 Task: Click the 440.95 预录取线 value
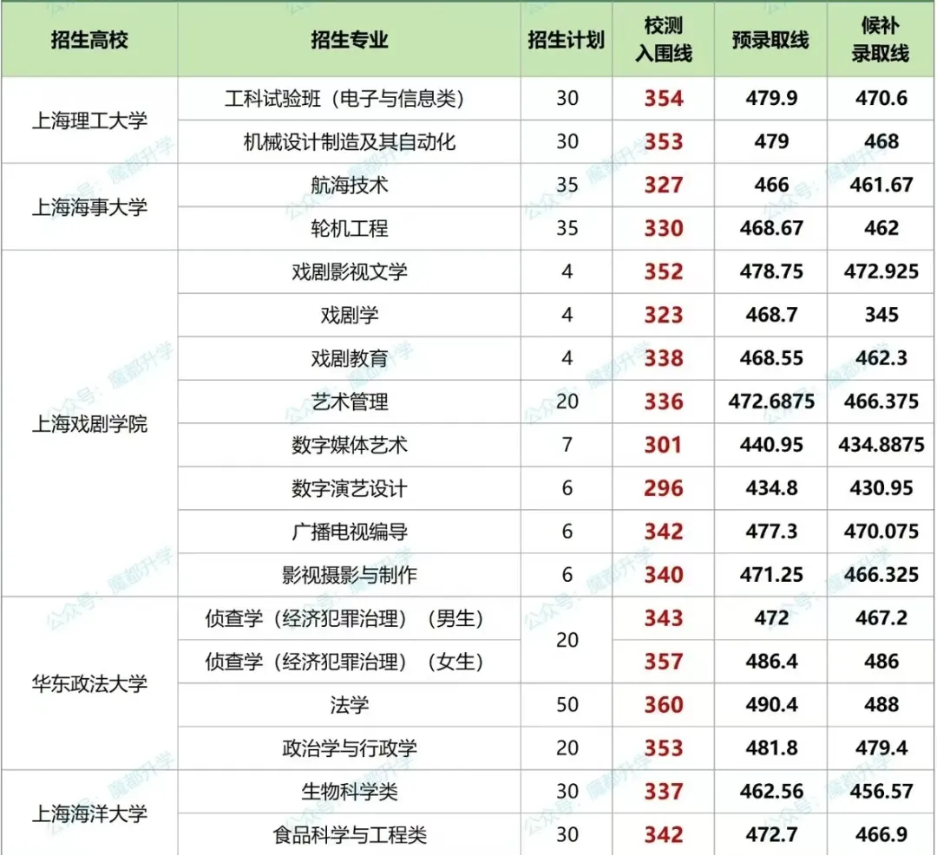[x=771, y=445]
